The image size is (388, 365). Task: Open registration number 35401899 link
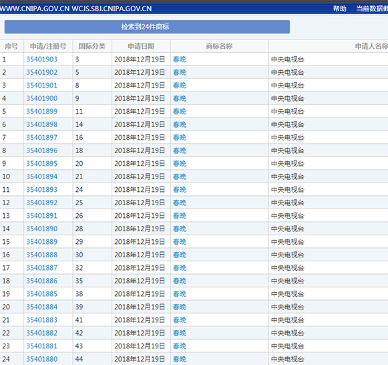point(42,112)
